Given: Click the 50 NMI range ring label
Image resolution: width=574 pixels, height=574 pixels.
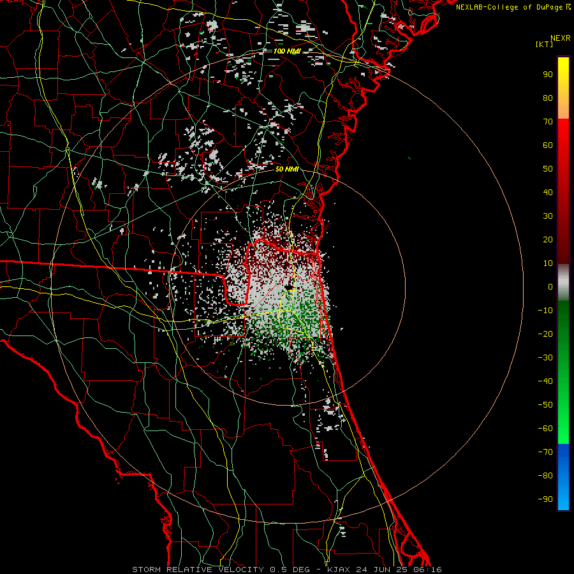Looking at the screenshot, I should [287, 169].
